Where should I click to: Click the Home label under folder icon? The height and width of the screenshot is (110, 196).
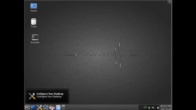34,11
